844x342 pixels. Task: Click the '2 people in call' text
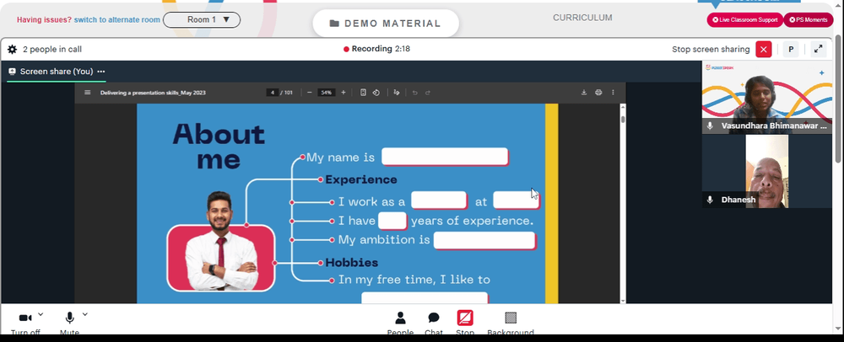click(x=52, y=50)
